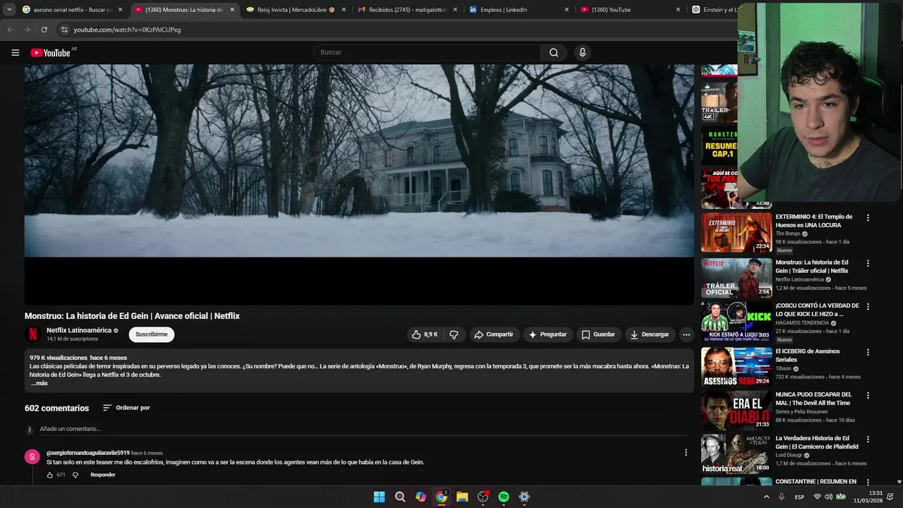903x508 pixels.
Task: Open Windows search from the taskbar
Action: pos(400,497)
